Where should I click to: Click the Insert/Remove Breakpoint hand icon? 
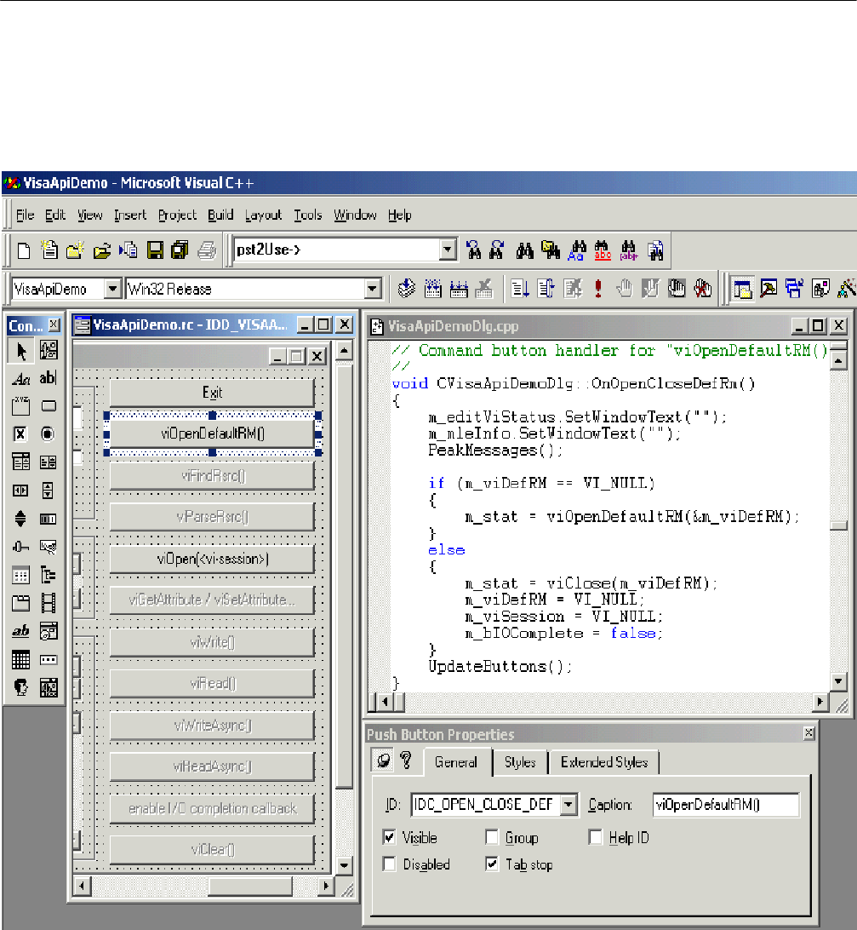[x=624, y=289]
